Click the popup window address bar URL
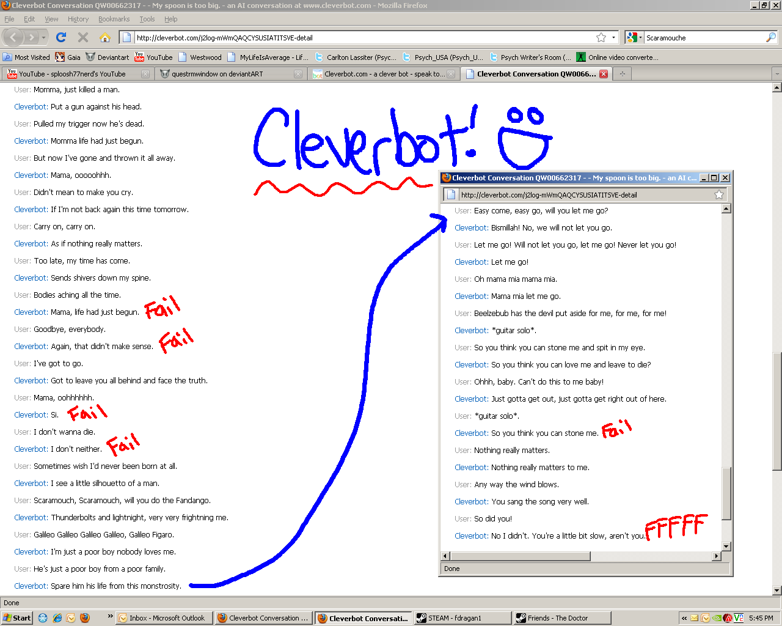This screenshot has width=782, height=626. [x=585, y=195]
